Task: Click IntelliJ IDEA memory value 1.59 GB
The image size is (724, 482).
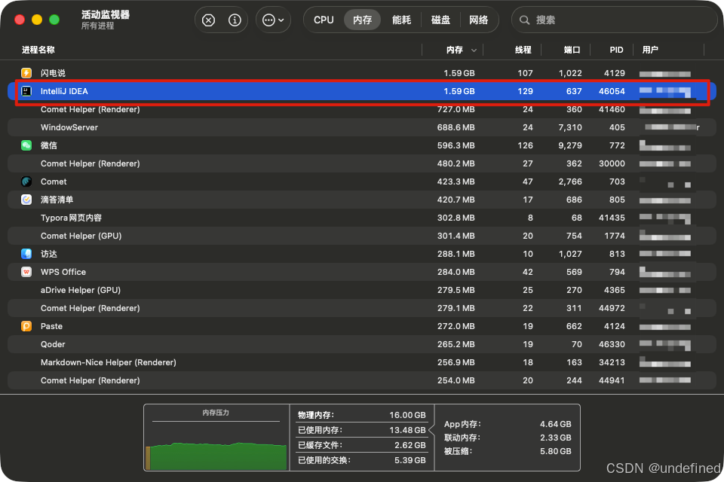Action: [x=459, y=91]
